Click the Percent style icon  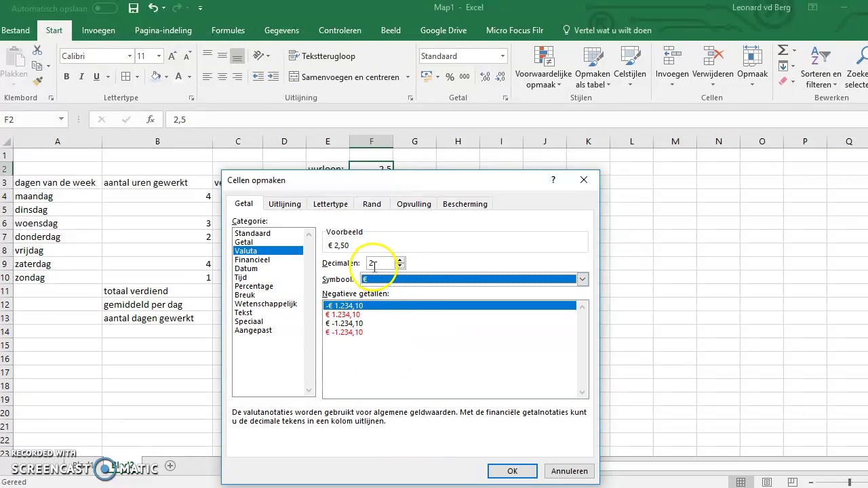(450, 77)
